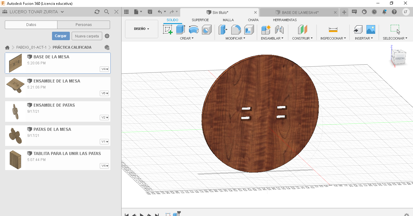Screen dimensions: 413x216
Task: Select the Measure tool
Action: click(333, 30)
